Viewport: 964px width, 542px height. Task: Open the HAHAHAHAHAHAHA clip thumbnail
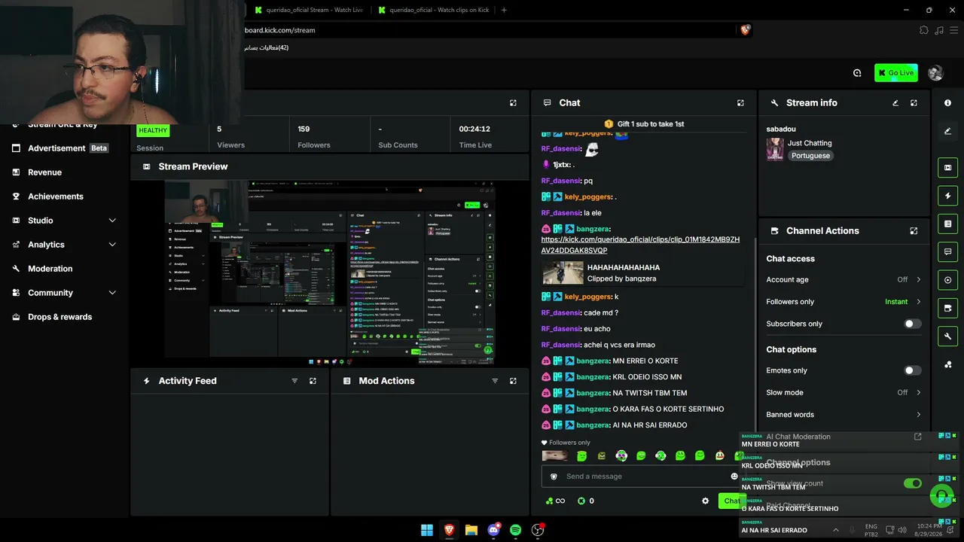563,273
